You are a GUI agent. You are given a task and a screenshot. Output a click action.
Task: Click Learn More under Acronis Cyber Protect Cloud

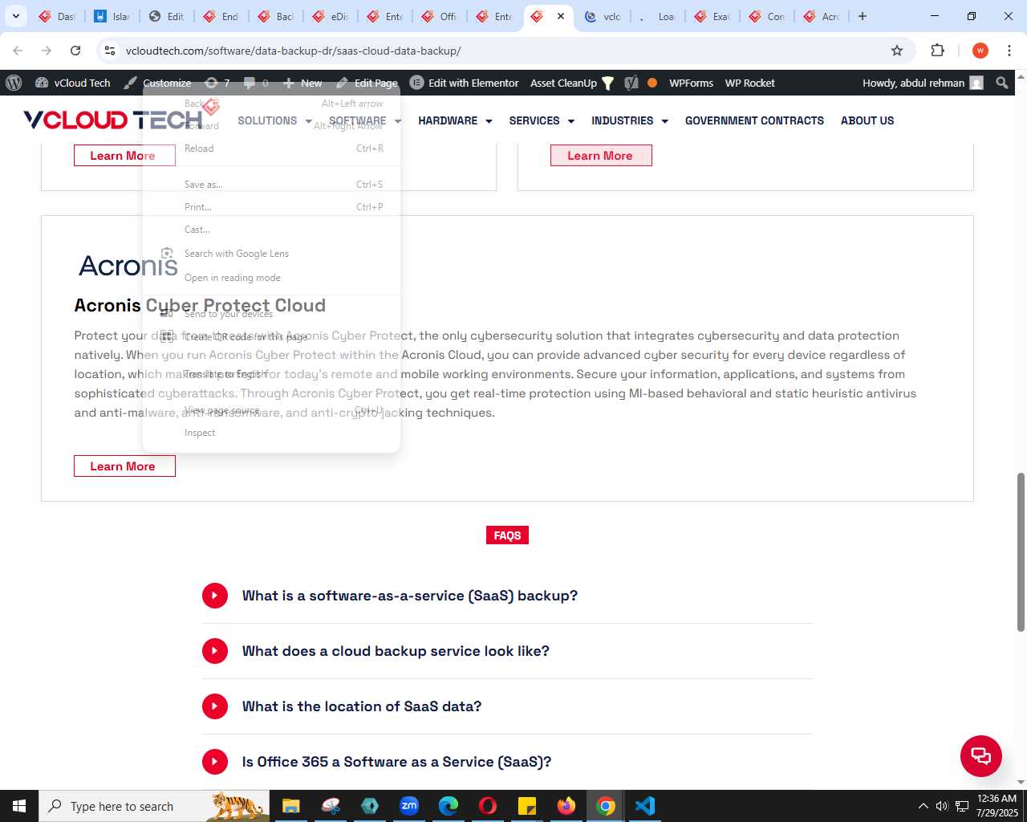(x=124, y=466)
